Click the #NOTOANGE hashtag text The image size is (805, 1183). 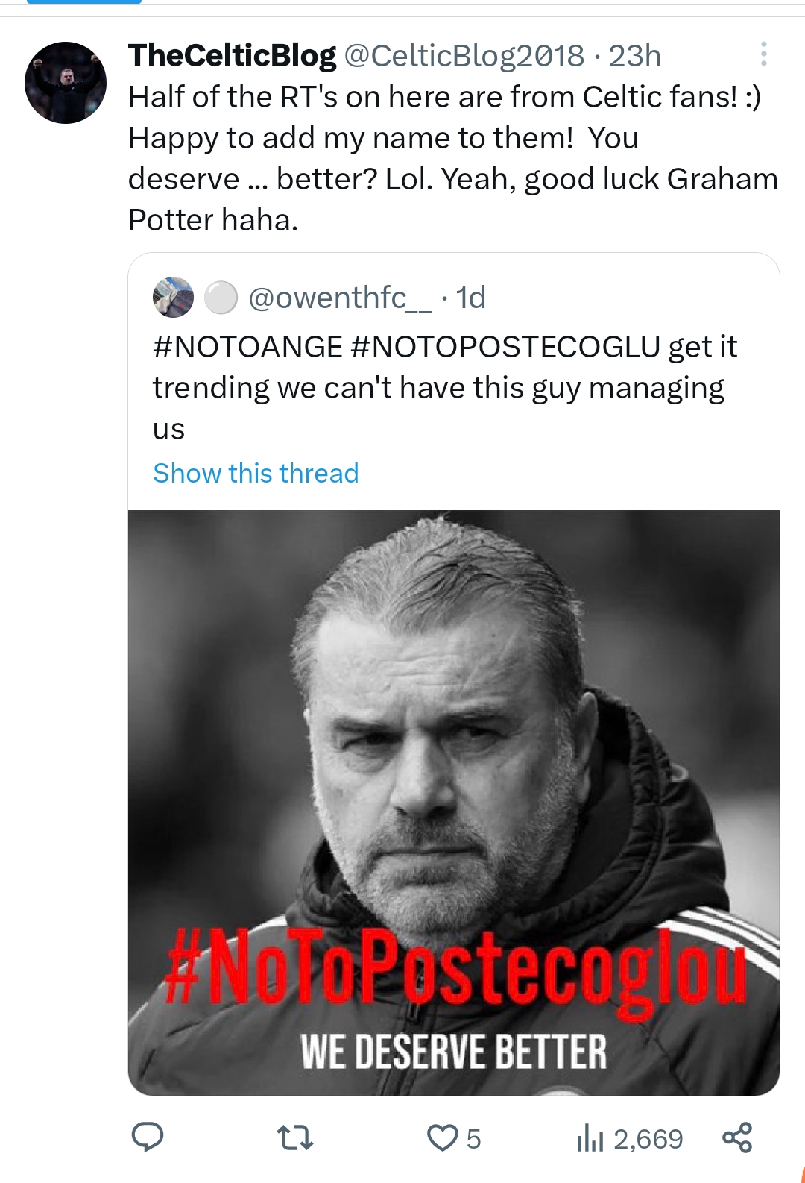pos(247,347)
